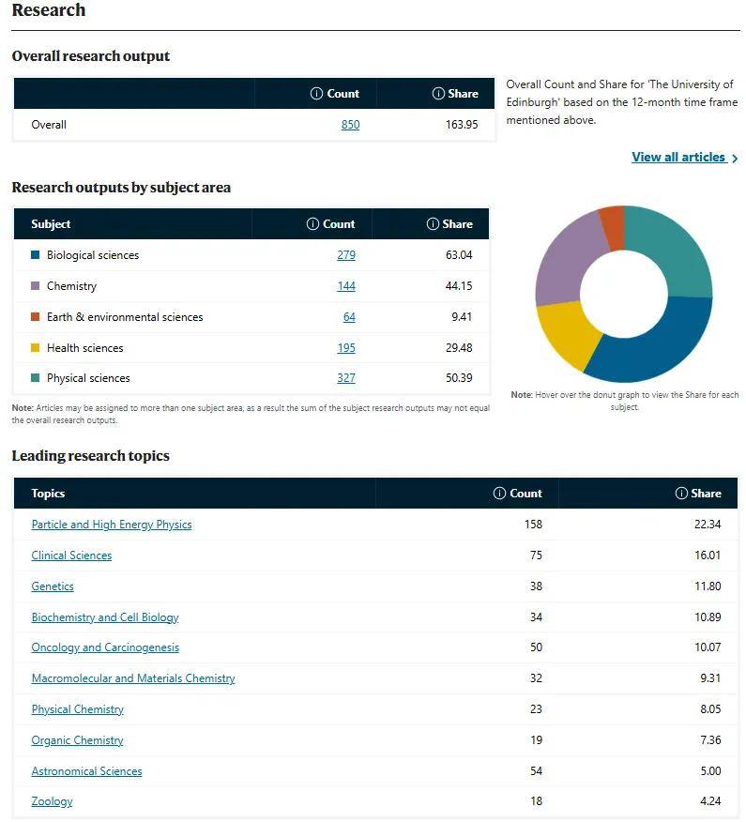Open Physical sciences count 327 link
The width and height of the screenshot is (746, 822).
(x=346, y=378)
